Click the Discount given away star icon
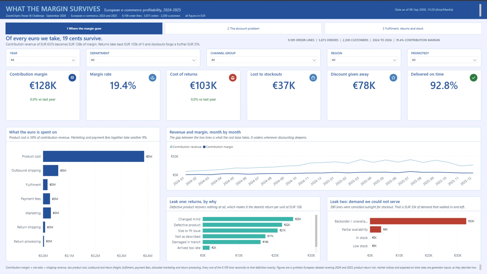Viewport: 487px width, 274px height. [x=393, y=78]
